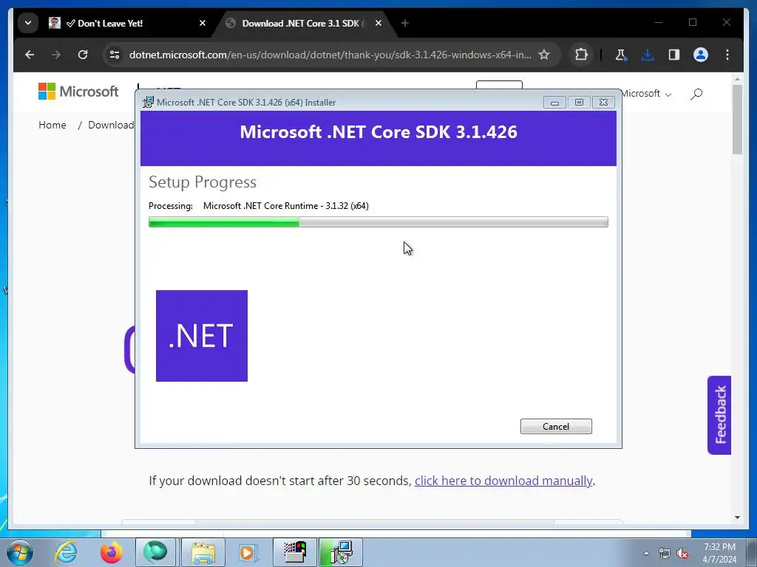Open the Feedback side tab

[719, 415]
